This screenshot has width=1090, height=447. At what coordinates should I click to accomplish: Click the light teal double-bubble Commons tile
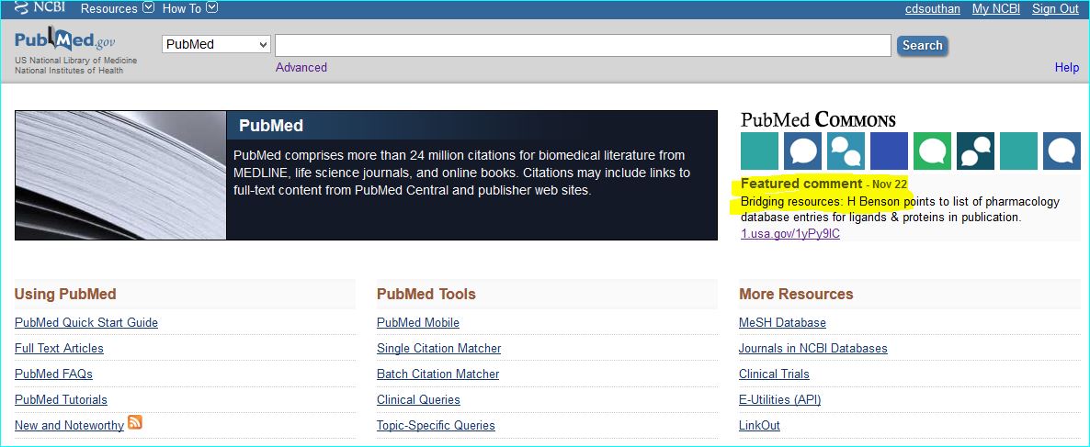coord(846,151)
